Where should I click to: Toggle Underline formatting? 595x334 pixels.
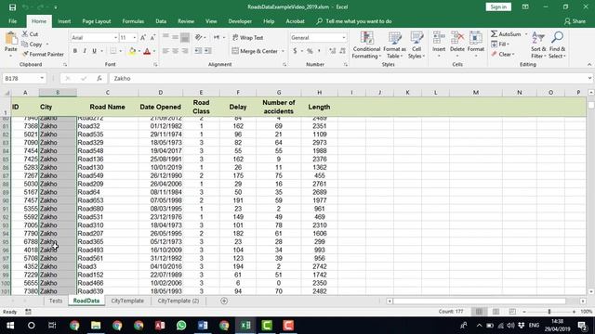94,51
